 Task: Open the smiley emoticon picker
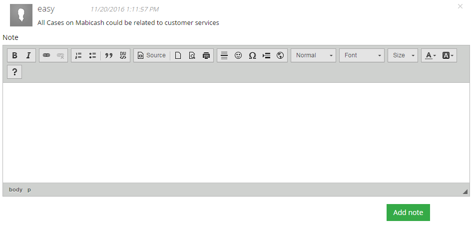click(x=238, y=55)
